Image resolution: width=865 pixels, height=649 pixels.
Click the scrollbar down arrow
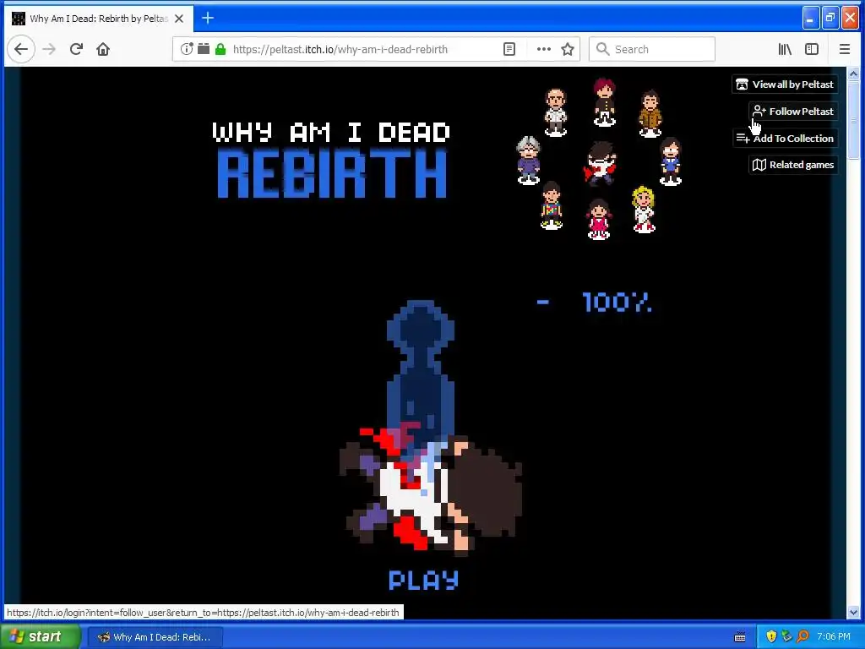853,612
